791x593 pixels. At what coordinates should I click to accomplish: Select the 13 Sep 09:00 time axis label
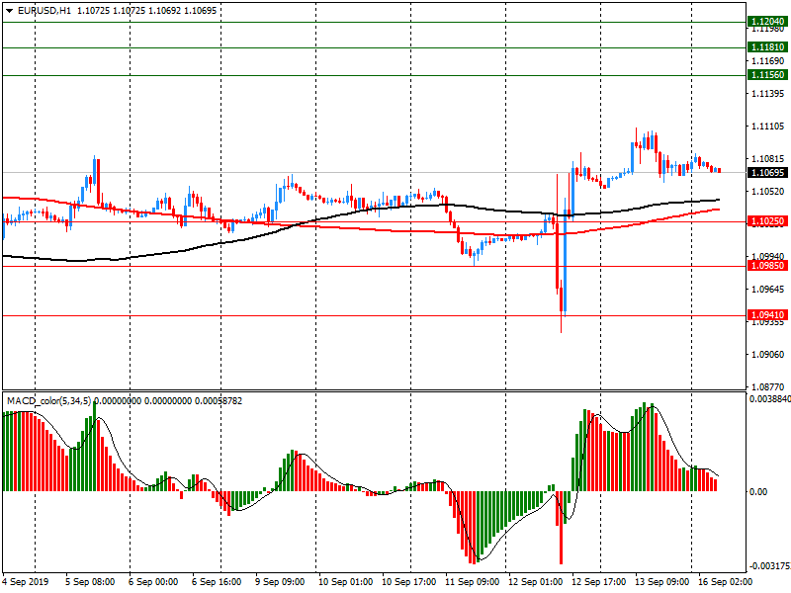click(661, 582)
